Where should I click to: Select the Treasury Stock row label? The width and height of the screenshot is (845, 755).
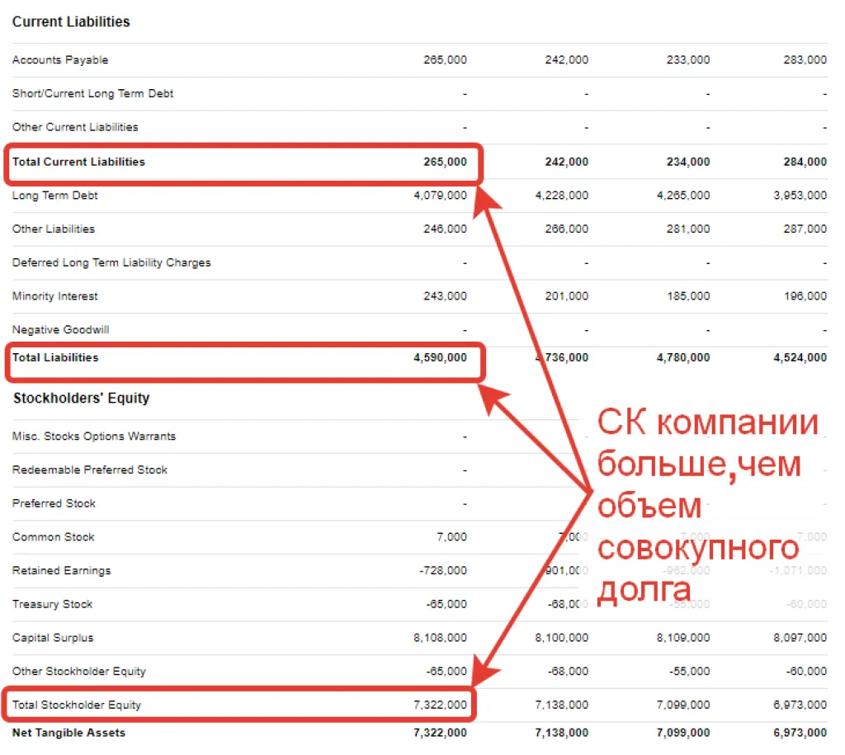[53, 604]
